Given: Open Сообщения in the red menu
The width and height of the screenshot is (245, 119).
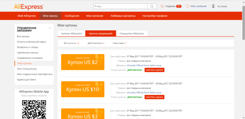Looking at the screenshot, I should 72,16.
